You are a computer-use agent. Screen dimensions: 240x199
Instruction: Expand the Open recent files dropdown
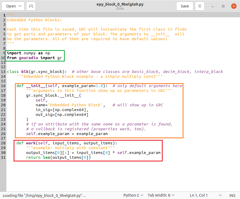(20, 6)
